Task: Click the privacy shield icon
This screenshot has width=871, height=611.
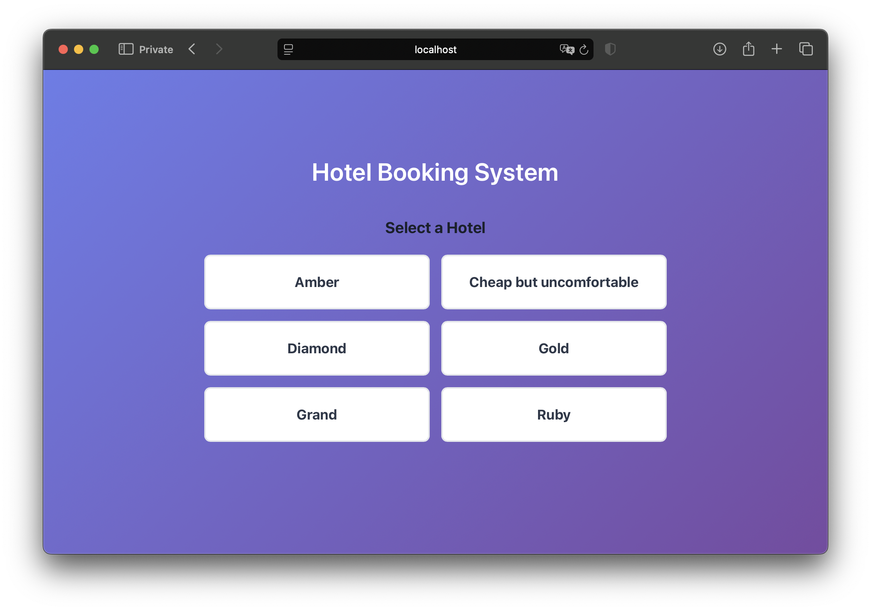Action: [x=610, y=49]
